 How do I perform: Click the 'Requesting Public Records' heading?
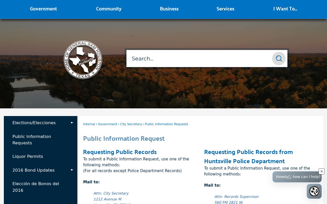click(120, 152)
